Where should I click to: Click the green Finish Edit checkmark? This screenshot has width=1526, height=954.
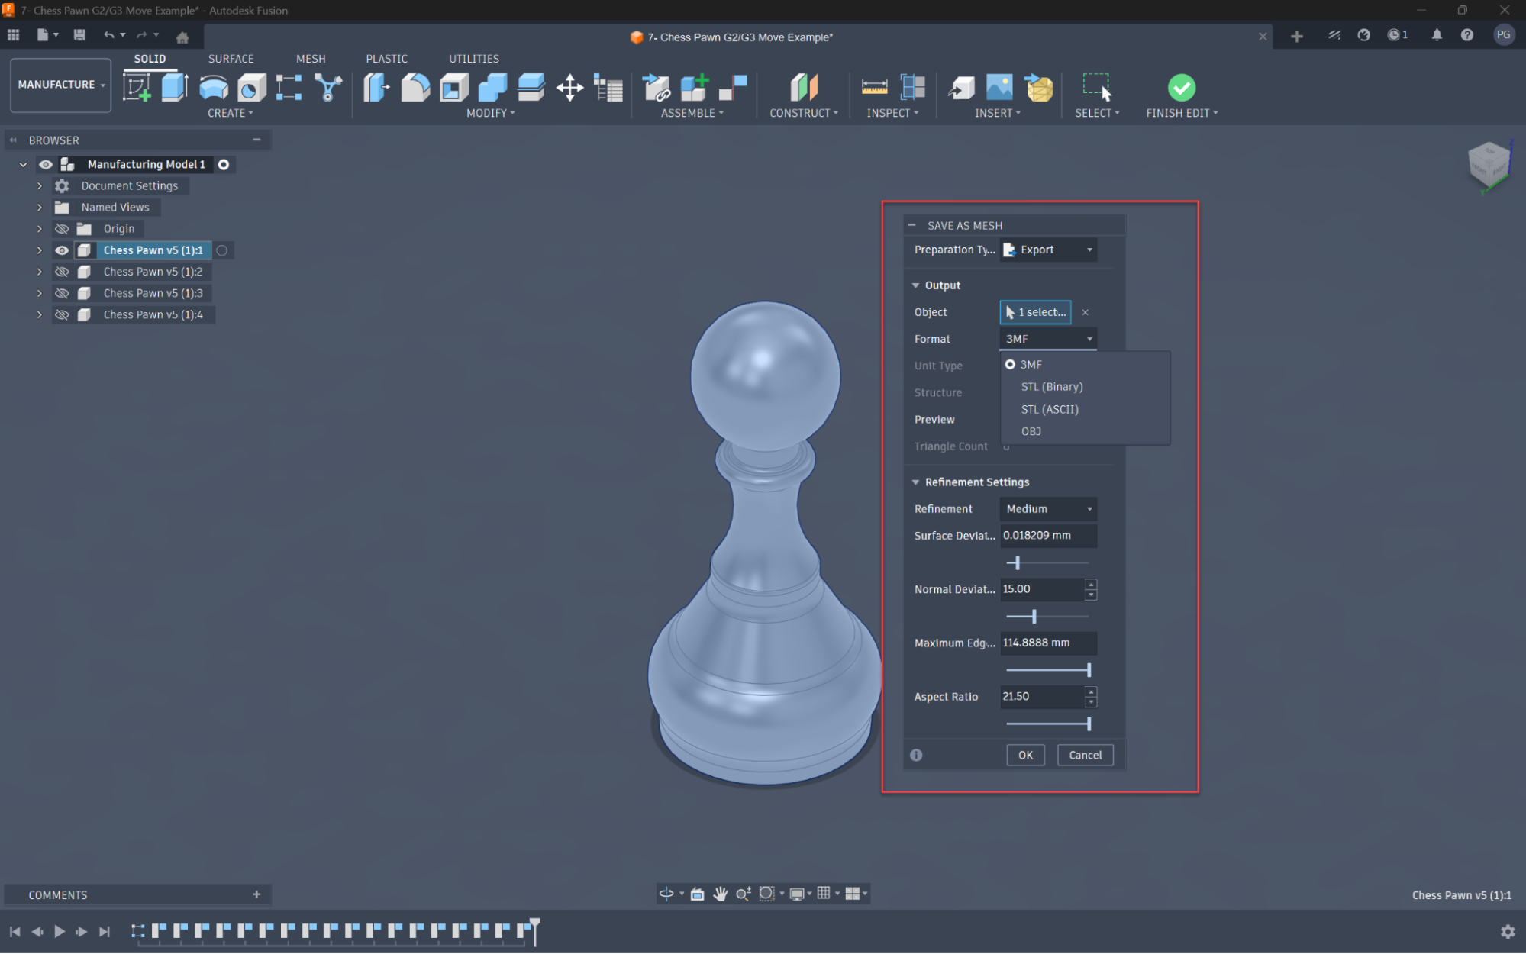[1181, 88]
